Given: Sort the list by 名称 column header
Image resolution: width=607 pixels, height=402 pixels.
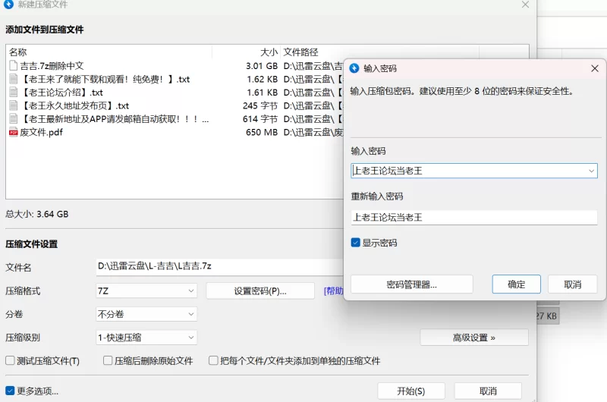Looking at the screenshot, I should point(18,52).
